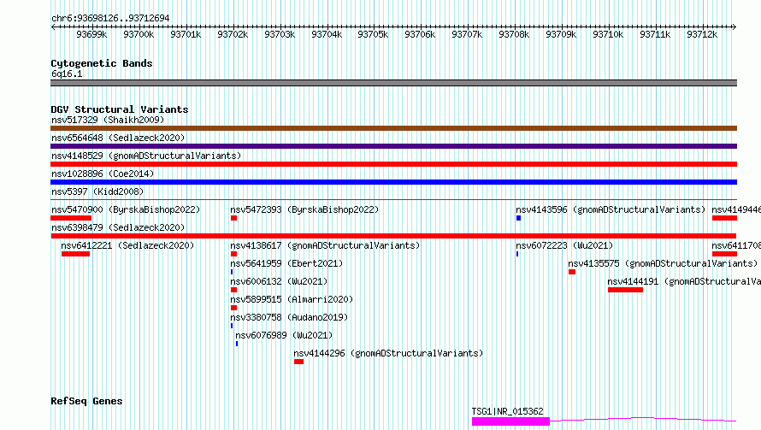Click the nsv6076989 (Wu2021) label
761x430 pixels.
284,335
